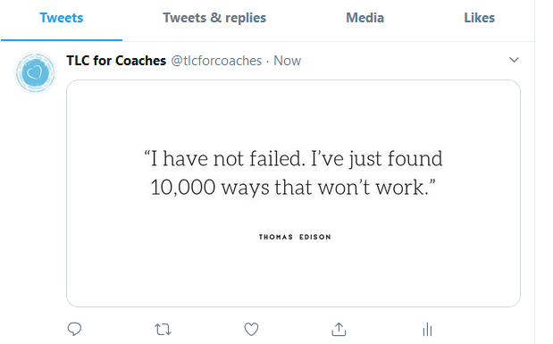Retweet the Thomas Edison quote tweet
Screen dimensions: 553x344
(x=163, y=329)
